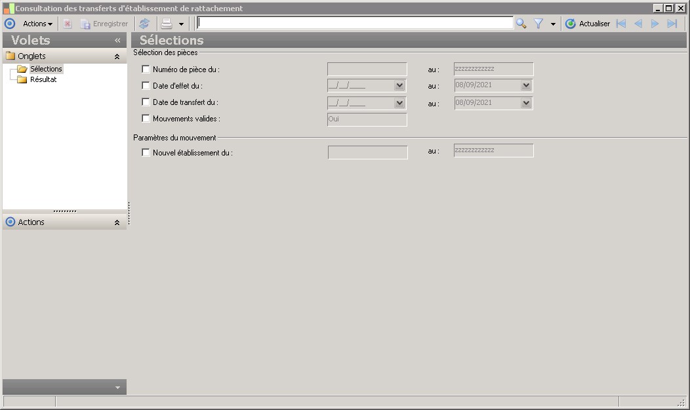690x410 pixels.
Task: Click the pane splitter dotted grip
Action: tap(65, 211)
